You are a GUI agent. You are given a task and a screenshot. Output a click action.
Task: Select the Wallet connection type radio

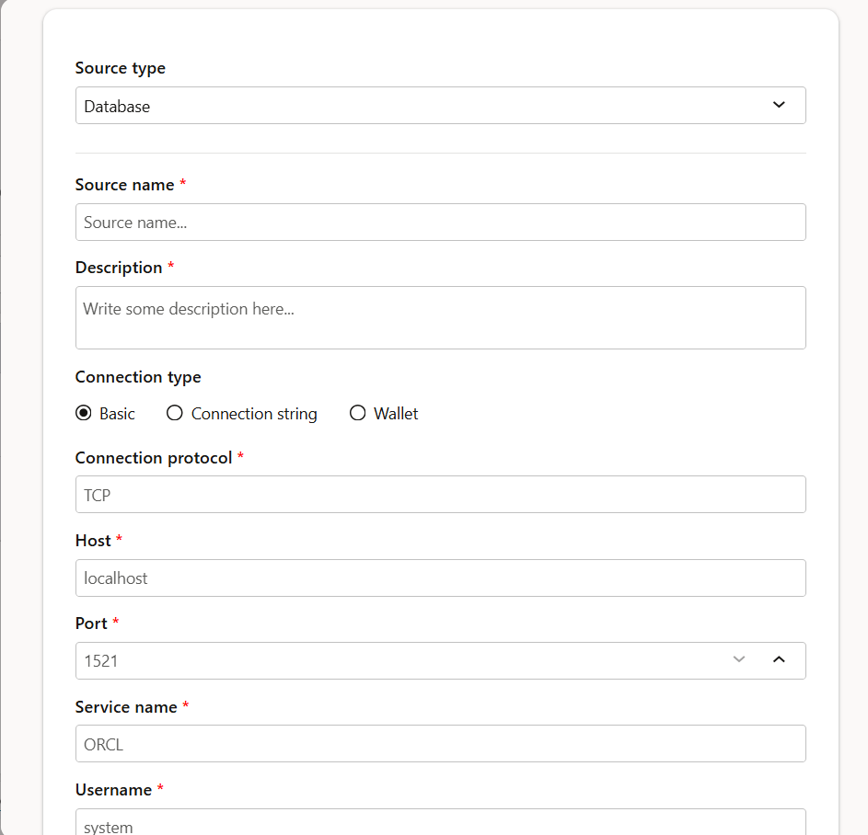point(358,414)
